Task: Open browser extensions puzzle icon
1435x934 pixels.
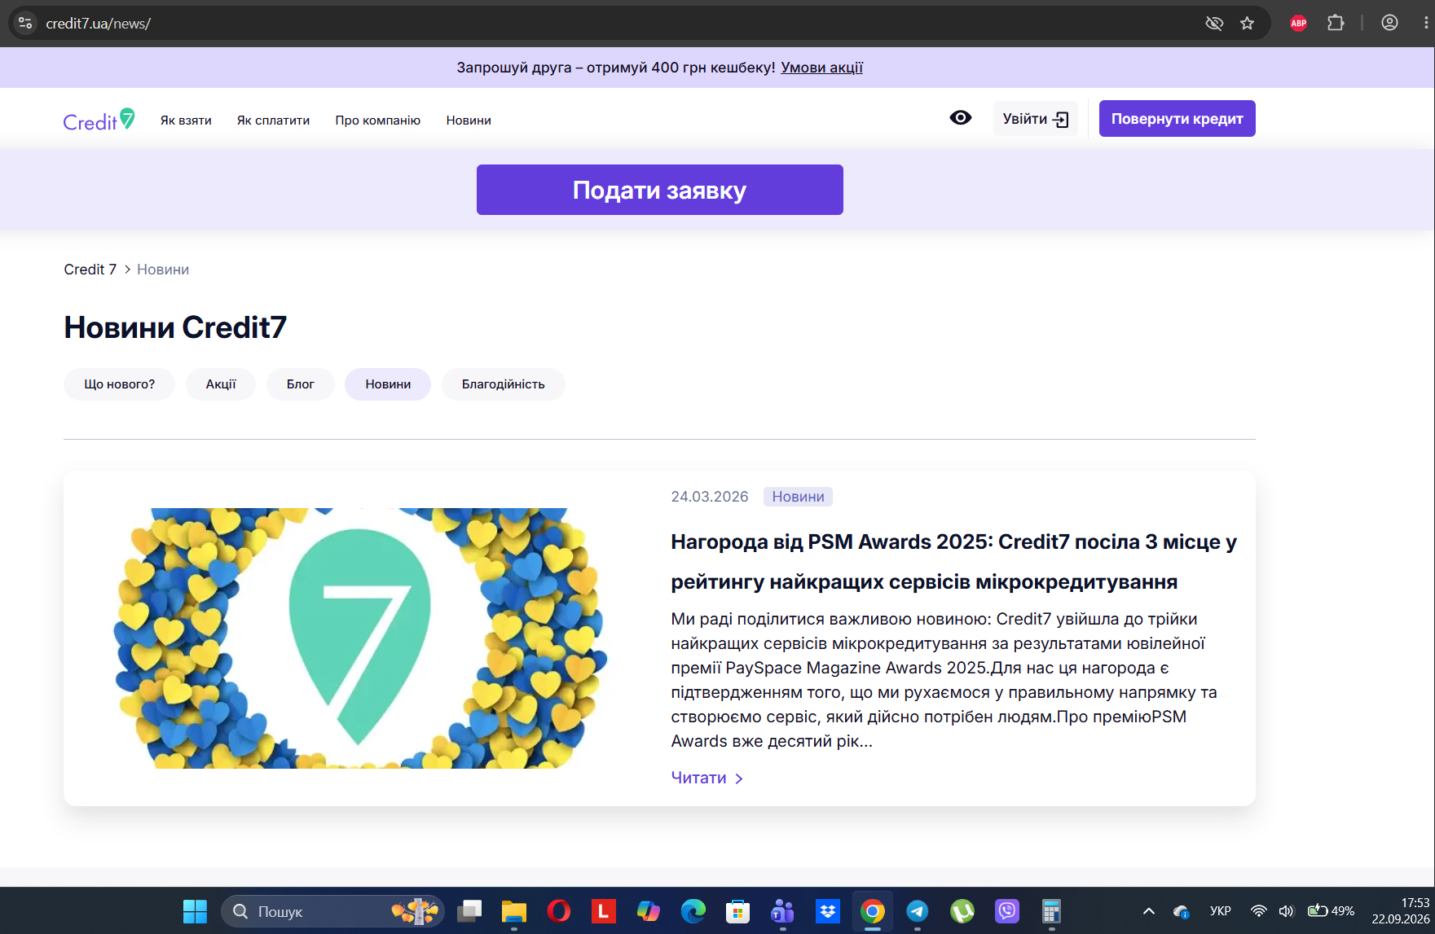Action: point(1336,24)
